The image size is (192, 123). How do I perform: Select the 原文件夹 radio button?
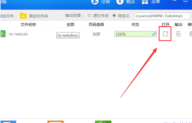(89, 16)
